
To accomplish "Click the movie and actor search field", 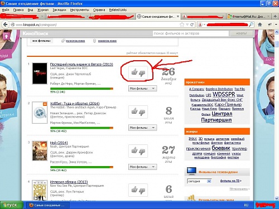I will [191, 33].
